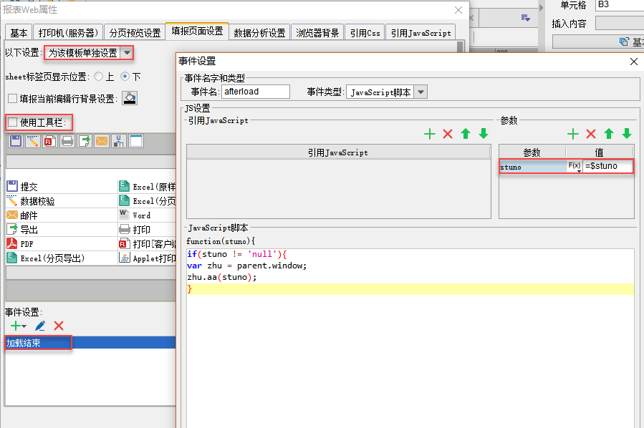Click the data verify pencil icon in toolbar preview

click(33, 141)
